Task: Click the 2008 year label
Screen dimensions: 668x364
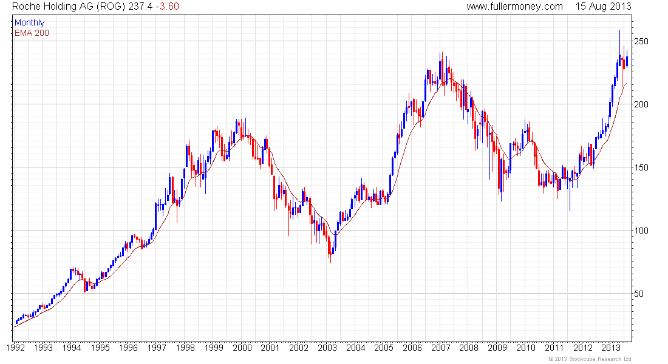Action: pos(469,348)
